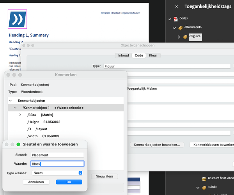
Task: Click the Figure tag icon
Action: (185, 37)
